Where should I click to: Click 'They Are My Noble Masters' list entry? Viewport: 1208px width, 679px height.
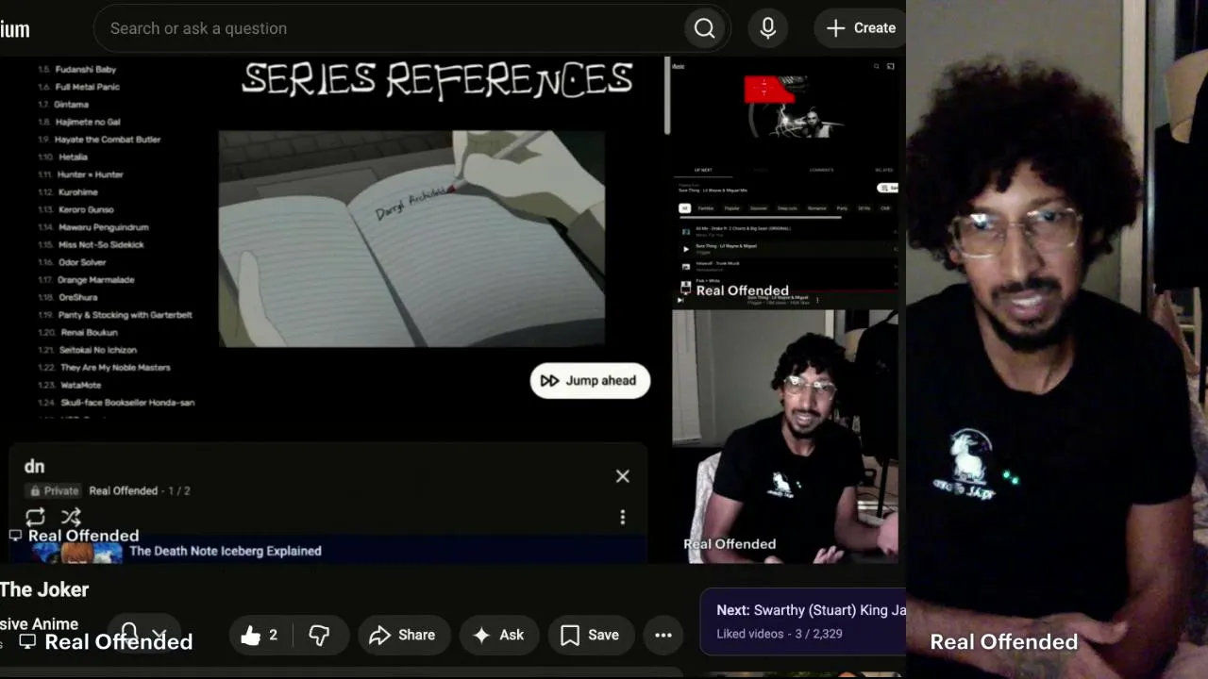pyautogui.click(x=116, y=368)
